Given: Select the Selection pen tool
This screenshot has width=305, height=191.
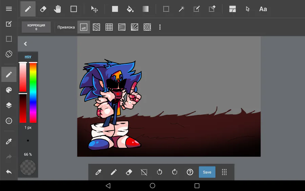Looking at the screenshot, I should (x=197, y=9).
